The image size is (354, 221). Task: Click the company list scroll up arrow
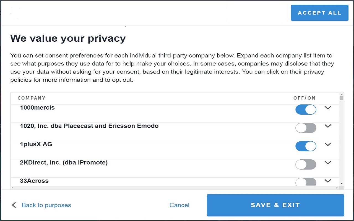tap(342, 94)
